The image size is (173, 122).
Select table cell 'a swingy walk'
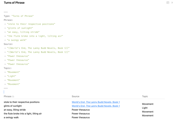11,117
